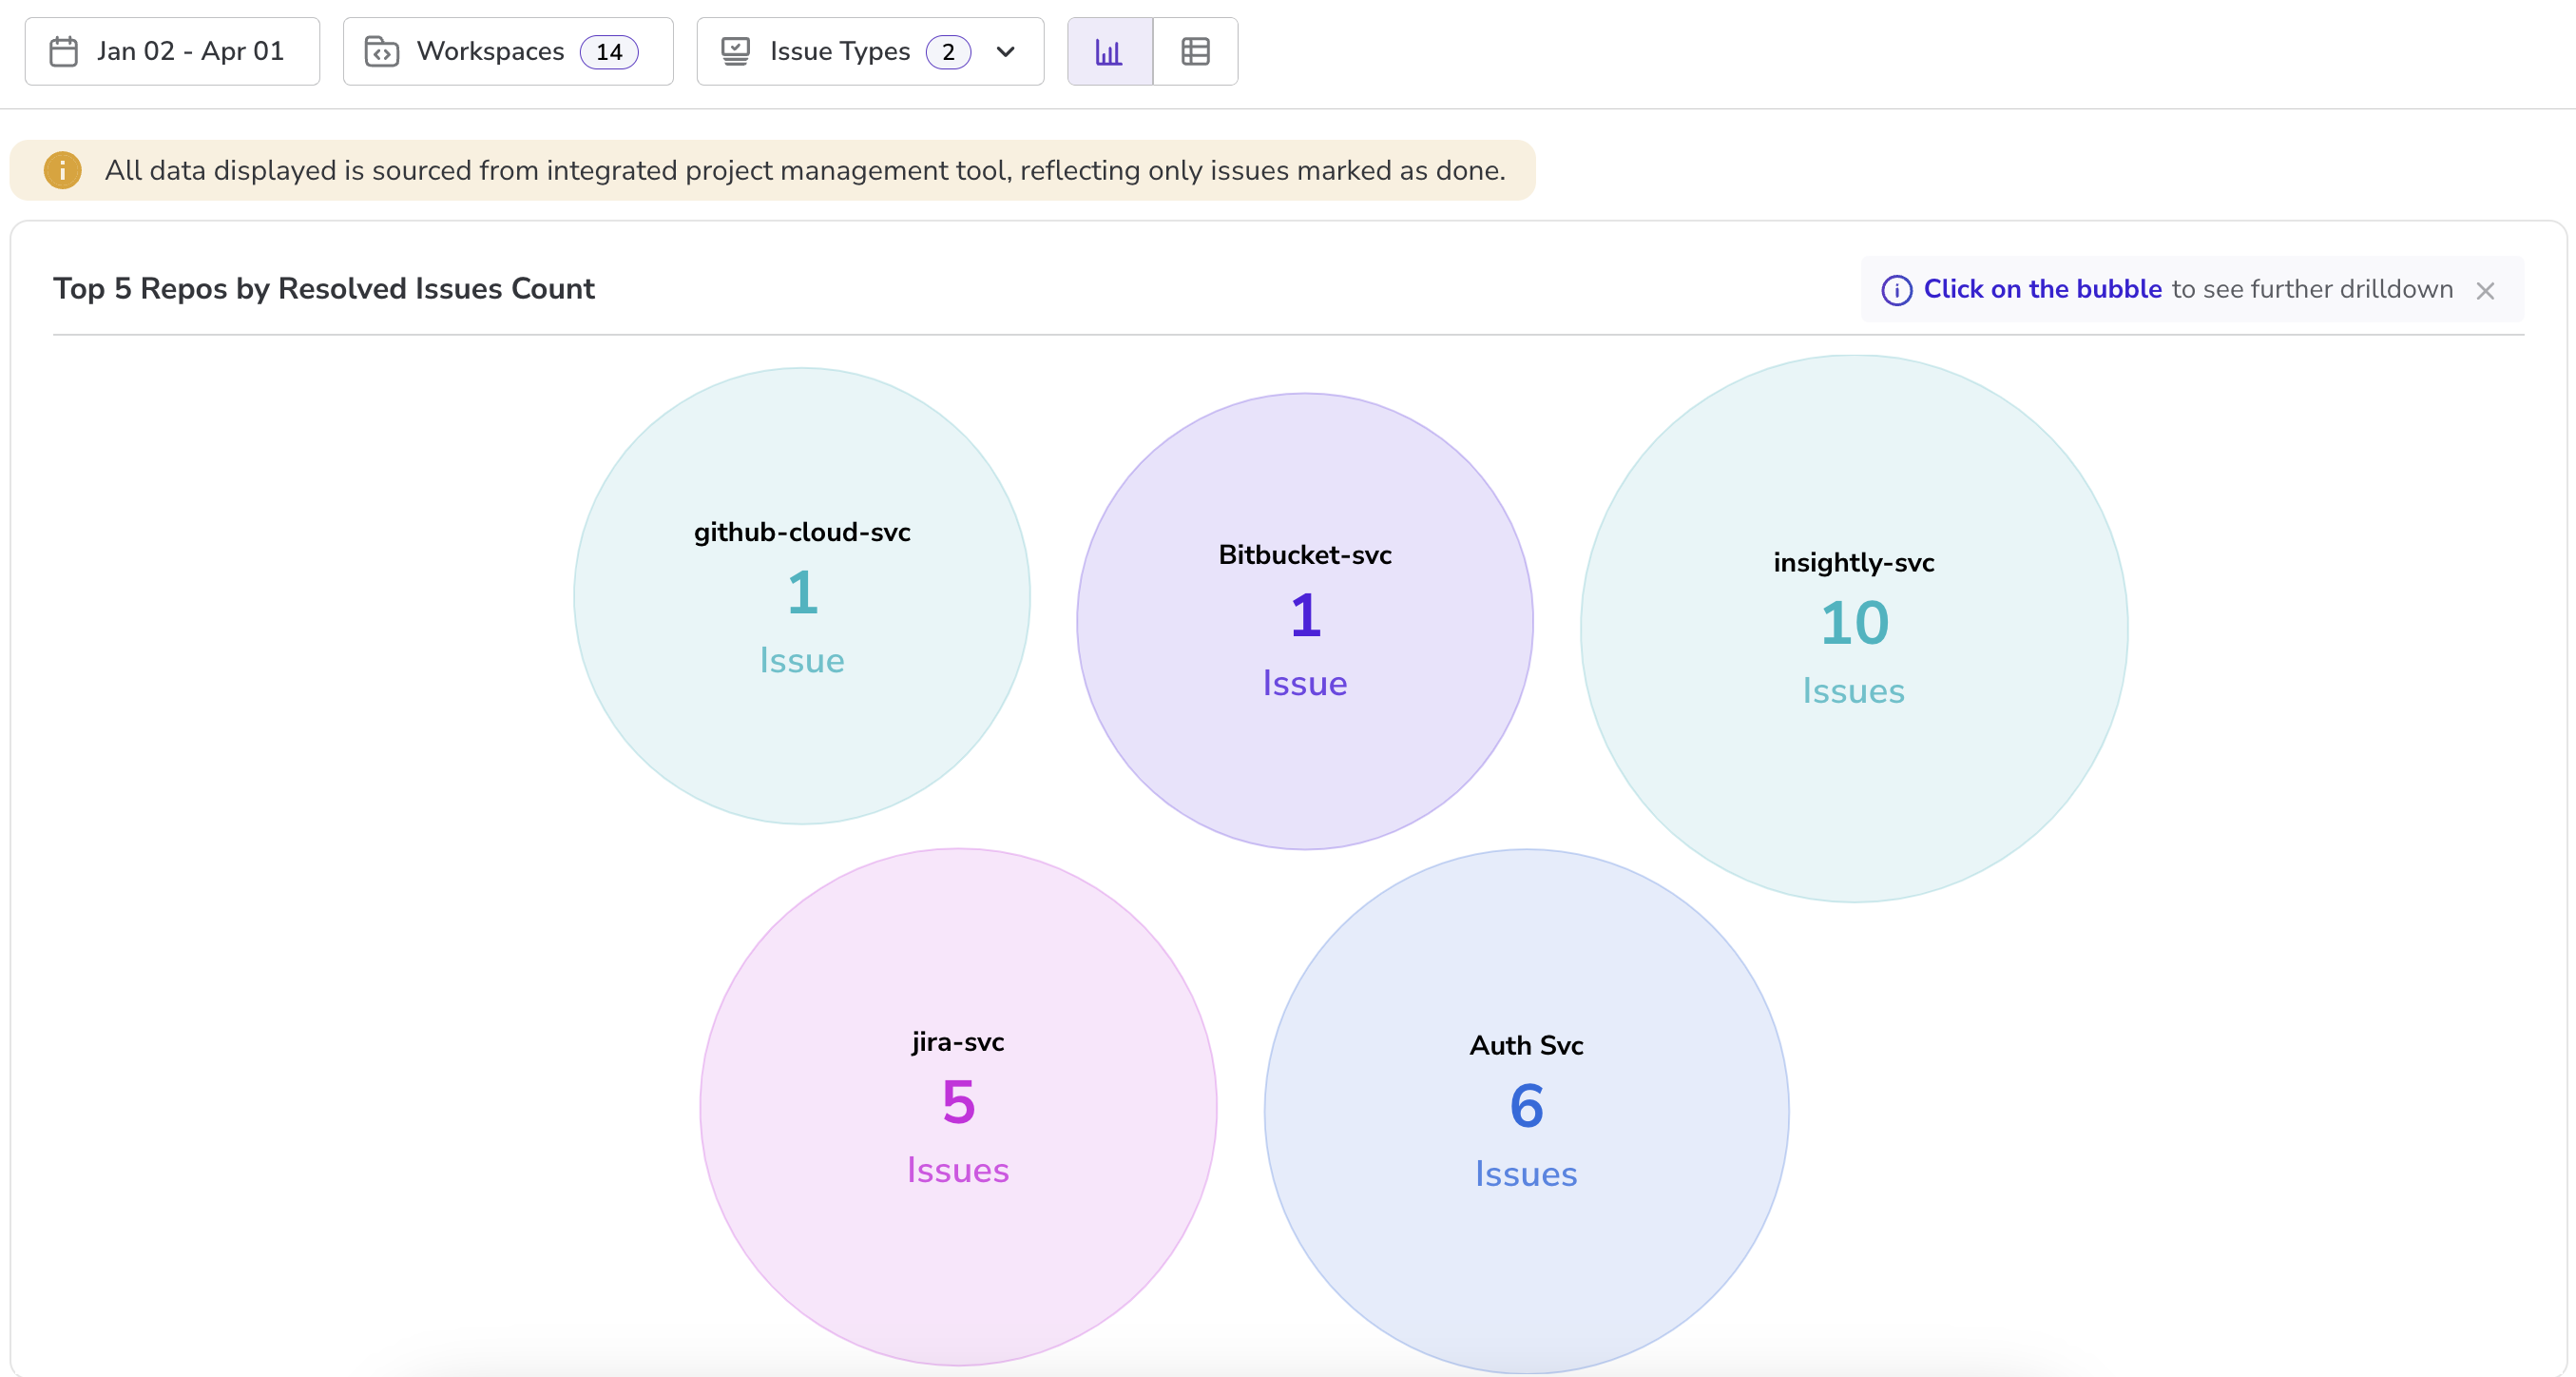Click the blue info icon near drilldown hint
2576x1377 pixels.
tap(1896, 290)
